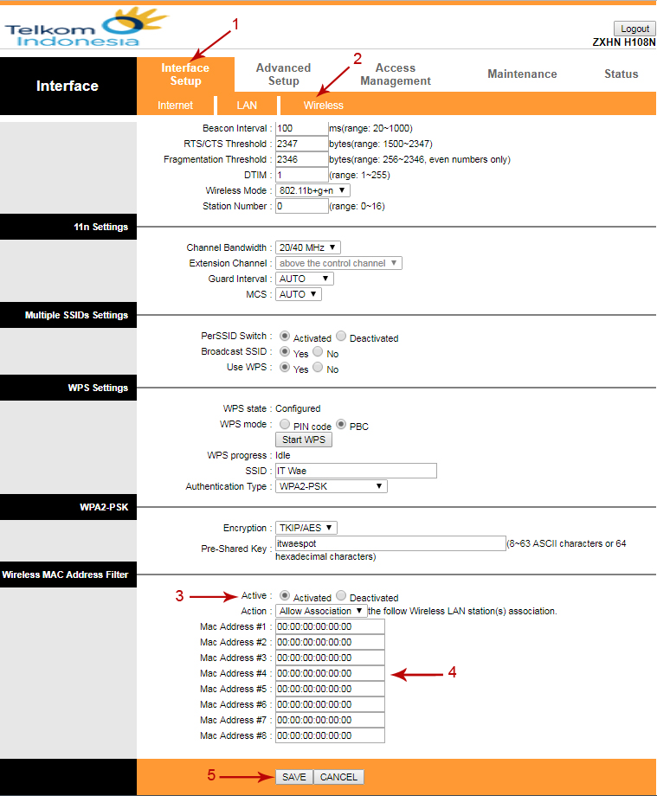Click the 'ZXHN H108N' model text
Screen dimensions: 657x796
[x=624, y=42]
